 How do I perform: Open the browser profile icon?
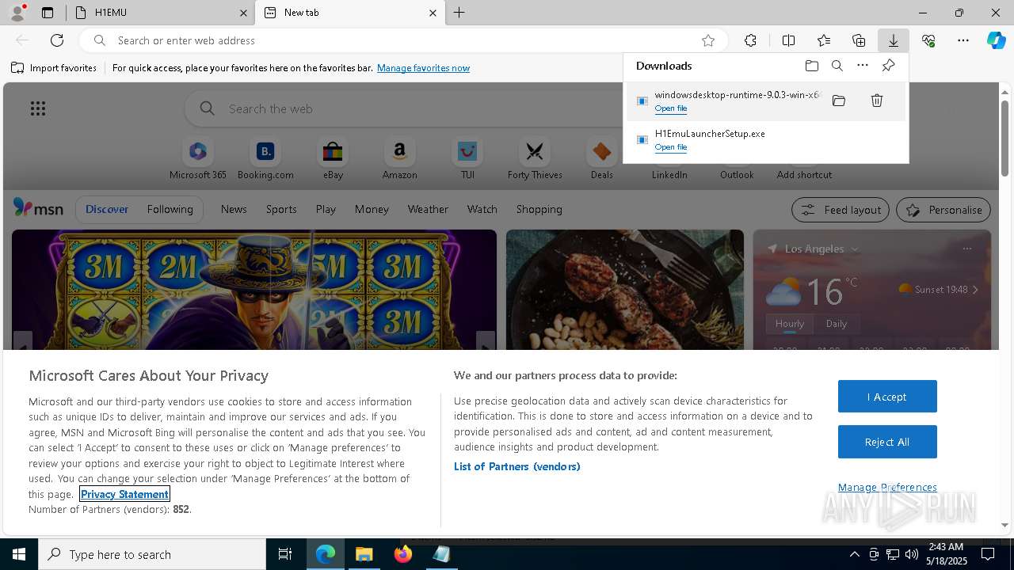[17, 13]
